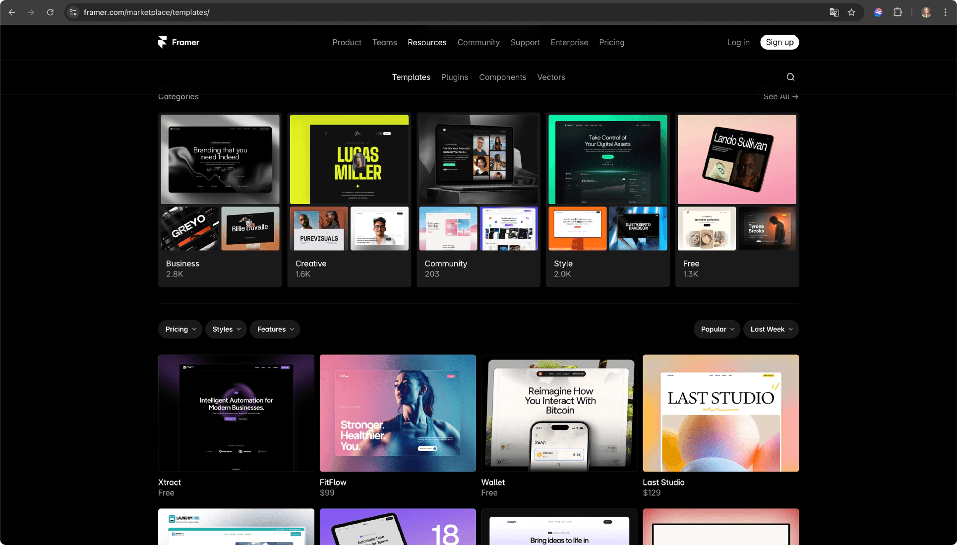View site information icon beside URL
Image resolution: width=957 pixels, height=545 pixels.
tap(73, 12)
